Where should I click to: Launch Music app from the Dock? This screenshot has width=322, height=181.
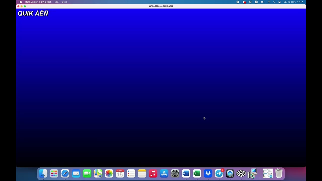[x=153, y=173]
